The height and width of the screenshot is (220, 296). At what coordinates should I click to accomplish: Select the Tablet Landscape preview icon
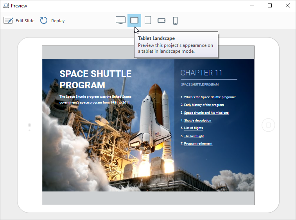tap(134, 20)
